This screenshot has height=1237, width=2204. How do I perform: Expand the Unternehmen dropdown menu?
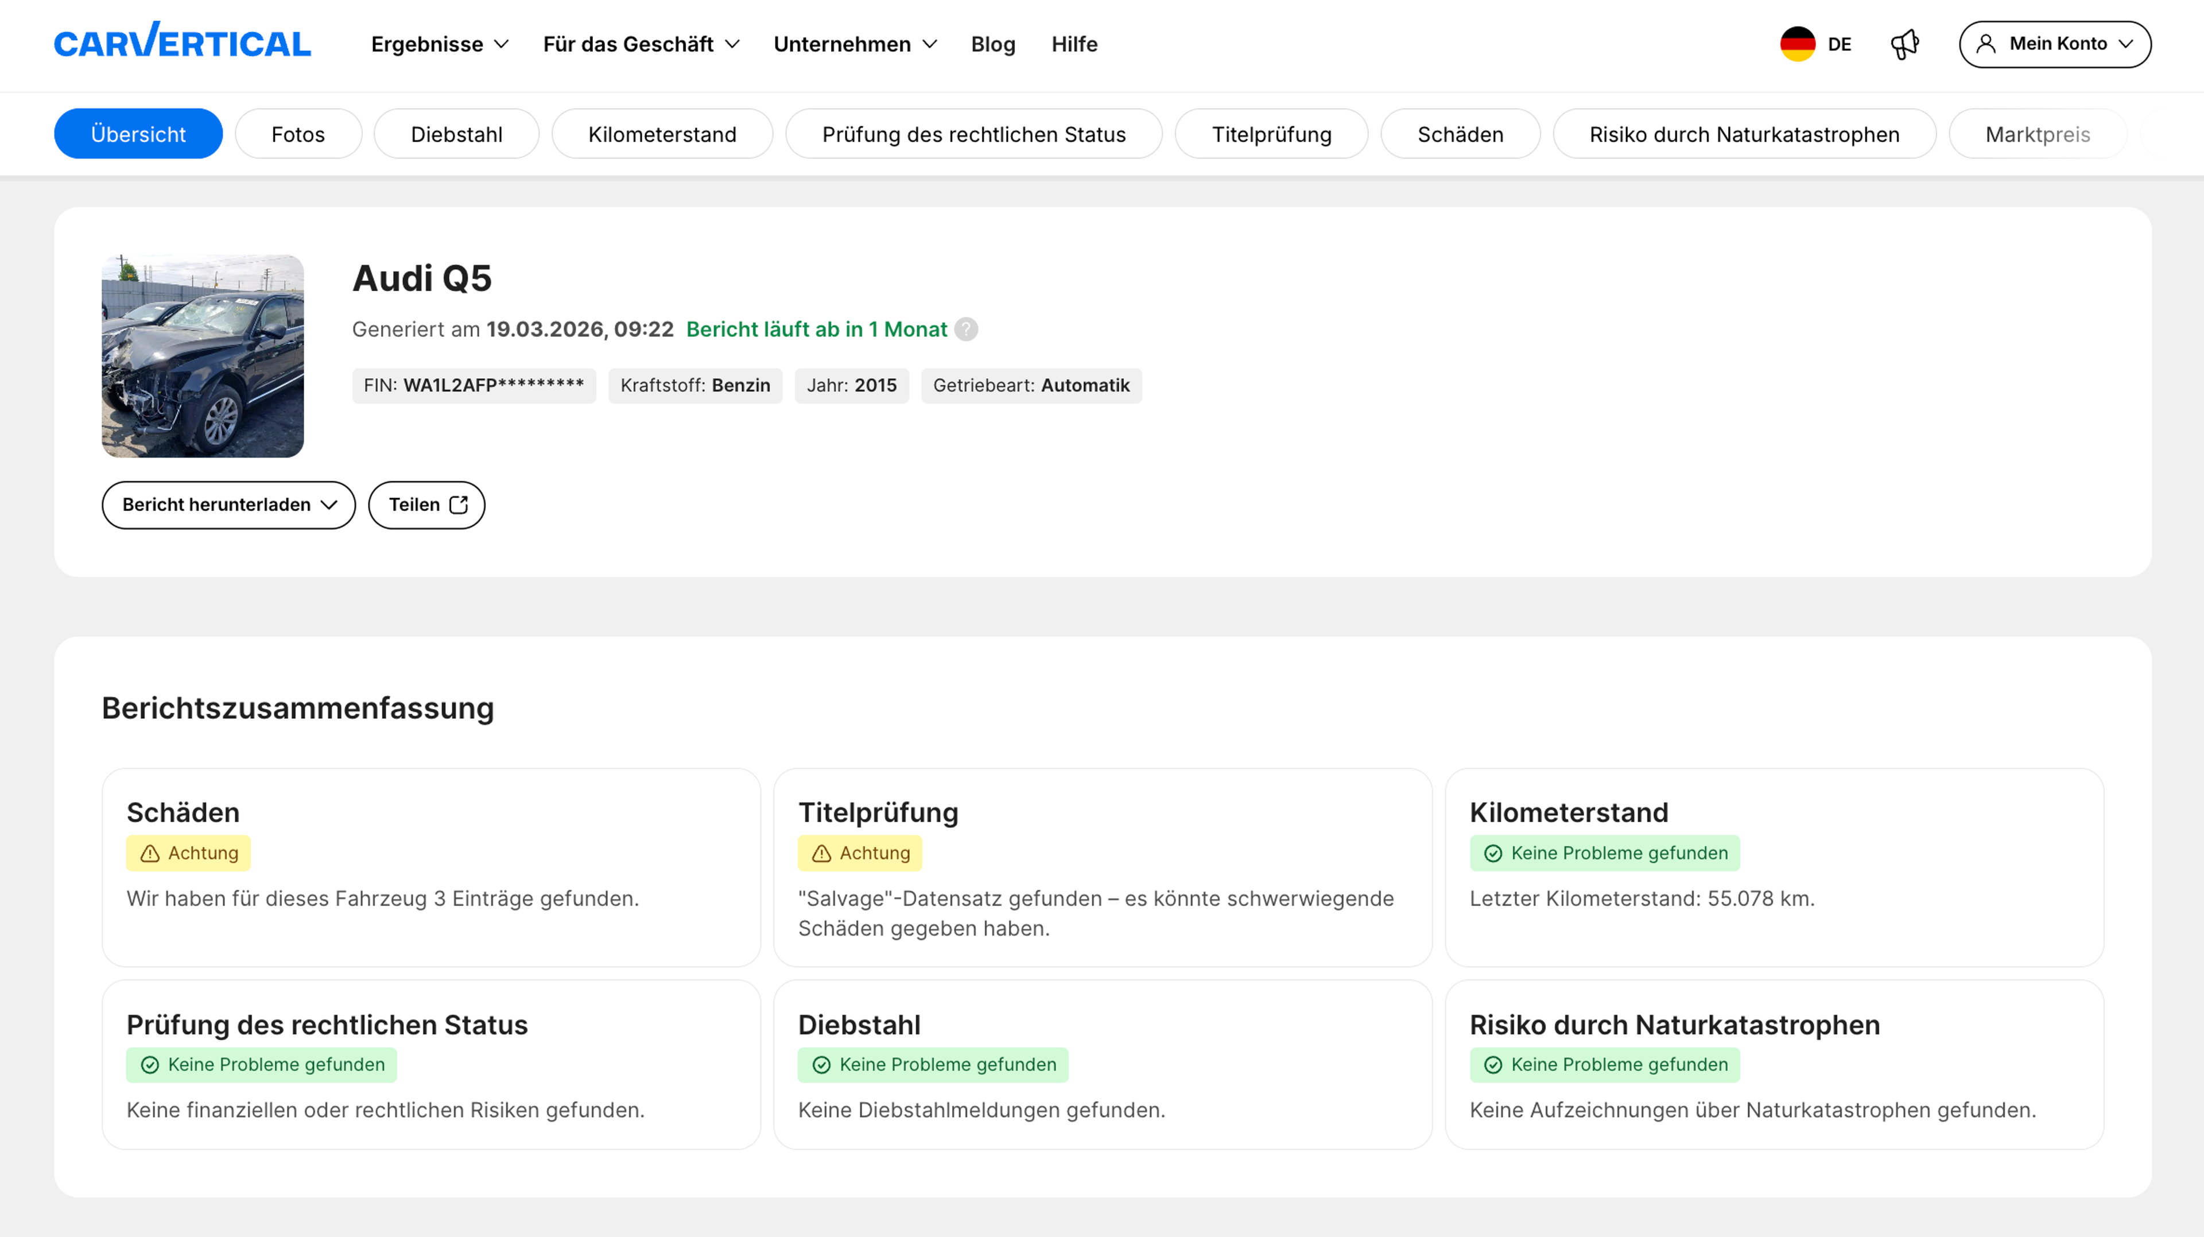pyautogui.click(x=855, y=44)
